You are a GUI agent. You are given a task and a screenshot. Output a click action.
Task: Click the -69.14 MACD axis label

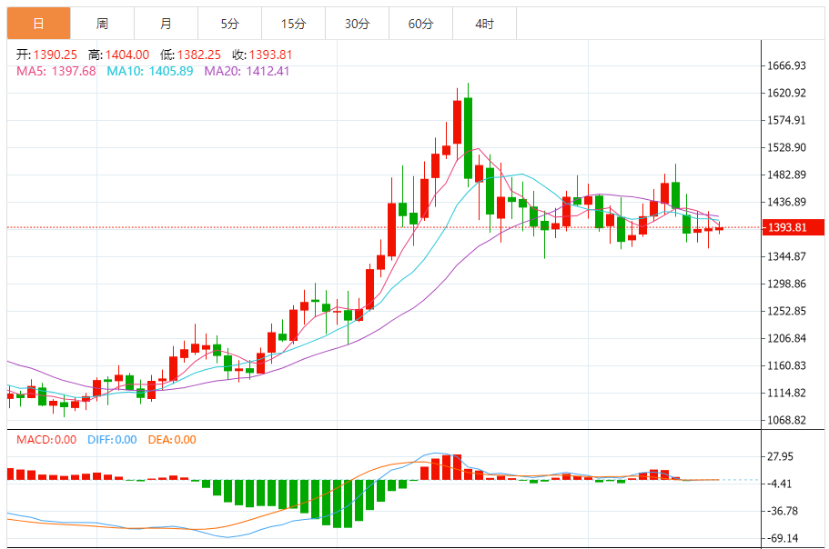pos(783,538)
